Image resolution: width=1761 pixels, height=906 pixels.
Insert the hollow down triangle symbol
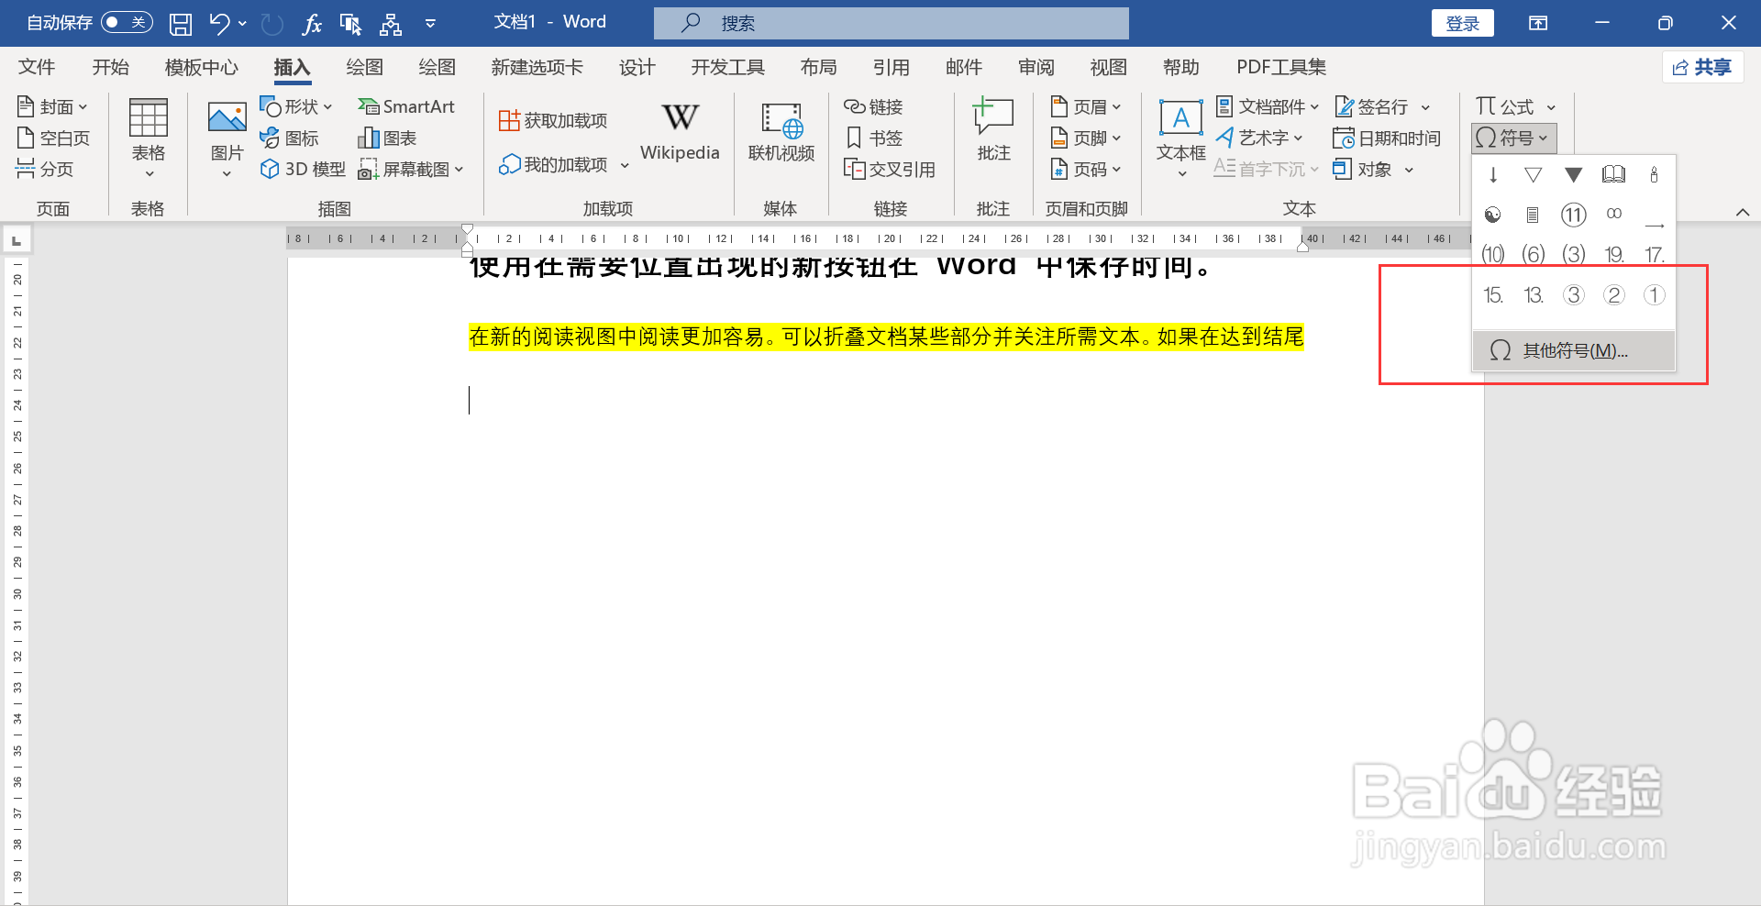click(x=1533, y=174)
